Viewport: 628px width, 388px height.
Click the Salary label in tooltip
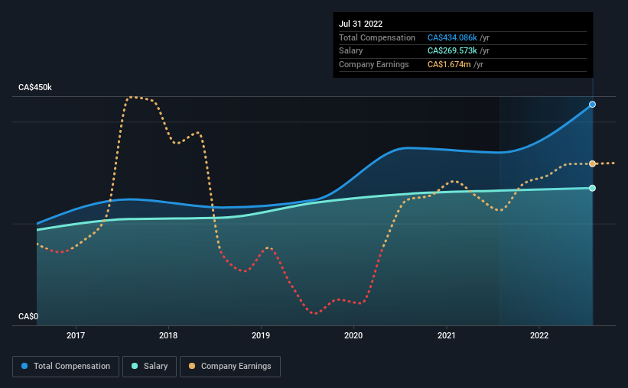click(x=351, y=51)
